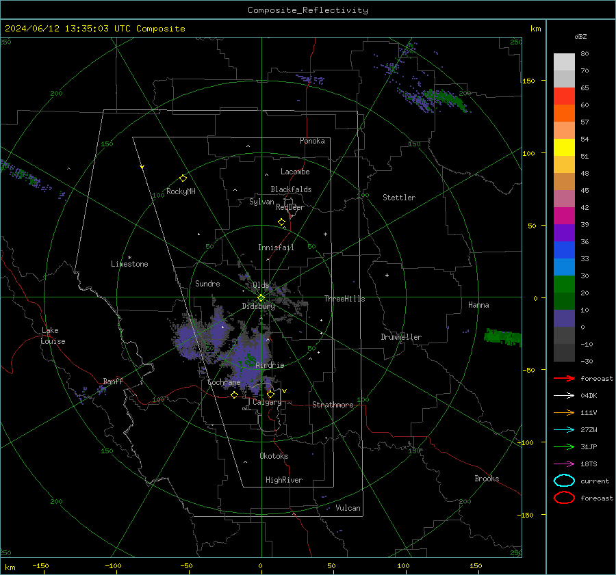Click the -100 km tick on bottom axis
The image size is (616, 575).
click(113, 566)
